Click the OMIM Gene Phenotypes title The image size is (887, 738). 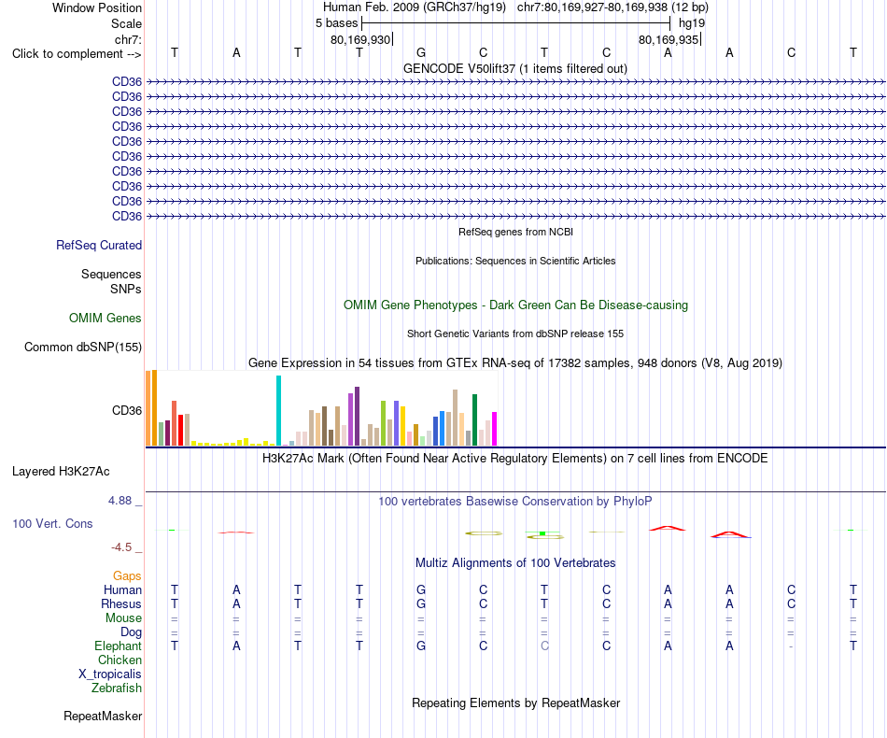(x=515, y=305)
